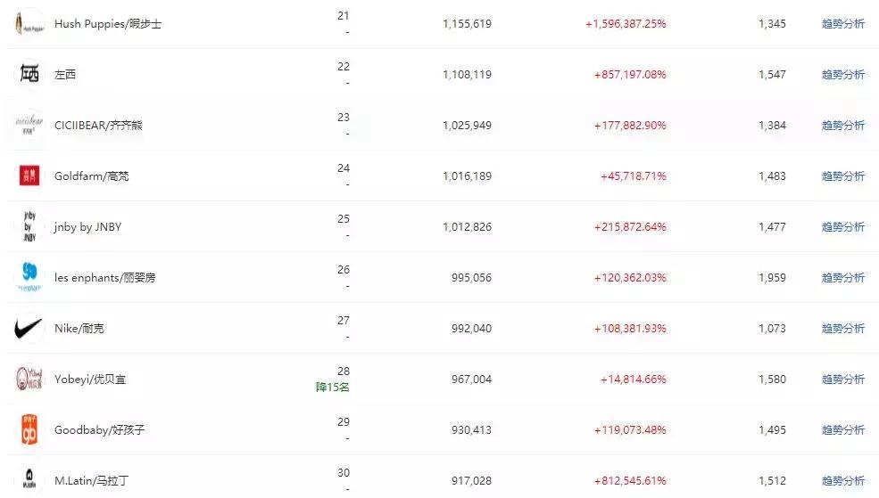Click the 左西 brand logo icon
The image size is (879, 498).
tap(29, 74)
